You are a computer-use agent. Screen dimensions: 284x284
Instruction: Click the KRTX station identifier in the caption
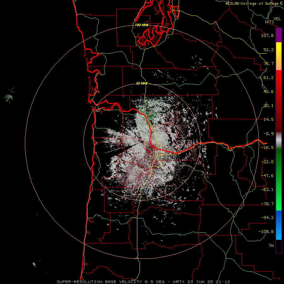pos(179,282)
